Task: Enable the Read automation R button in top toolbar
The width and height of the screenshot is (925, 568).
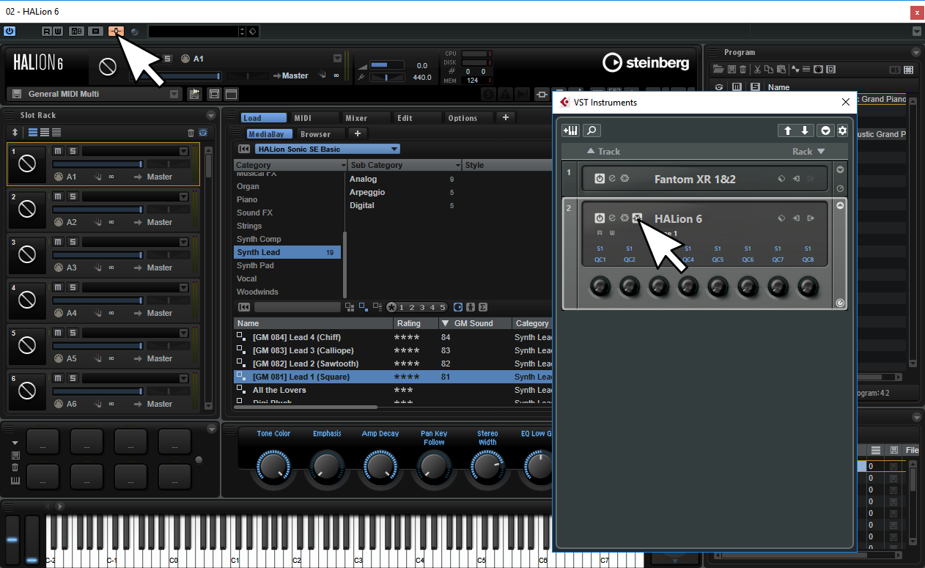Action: [x=47, y=32]
